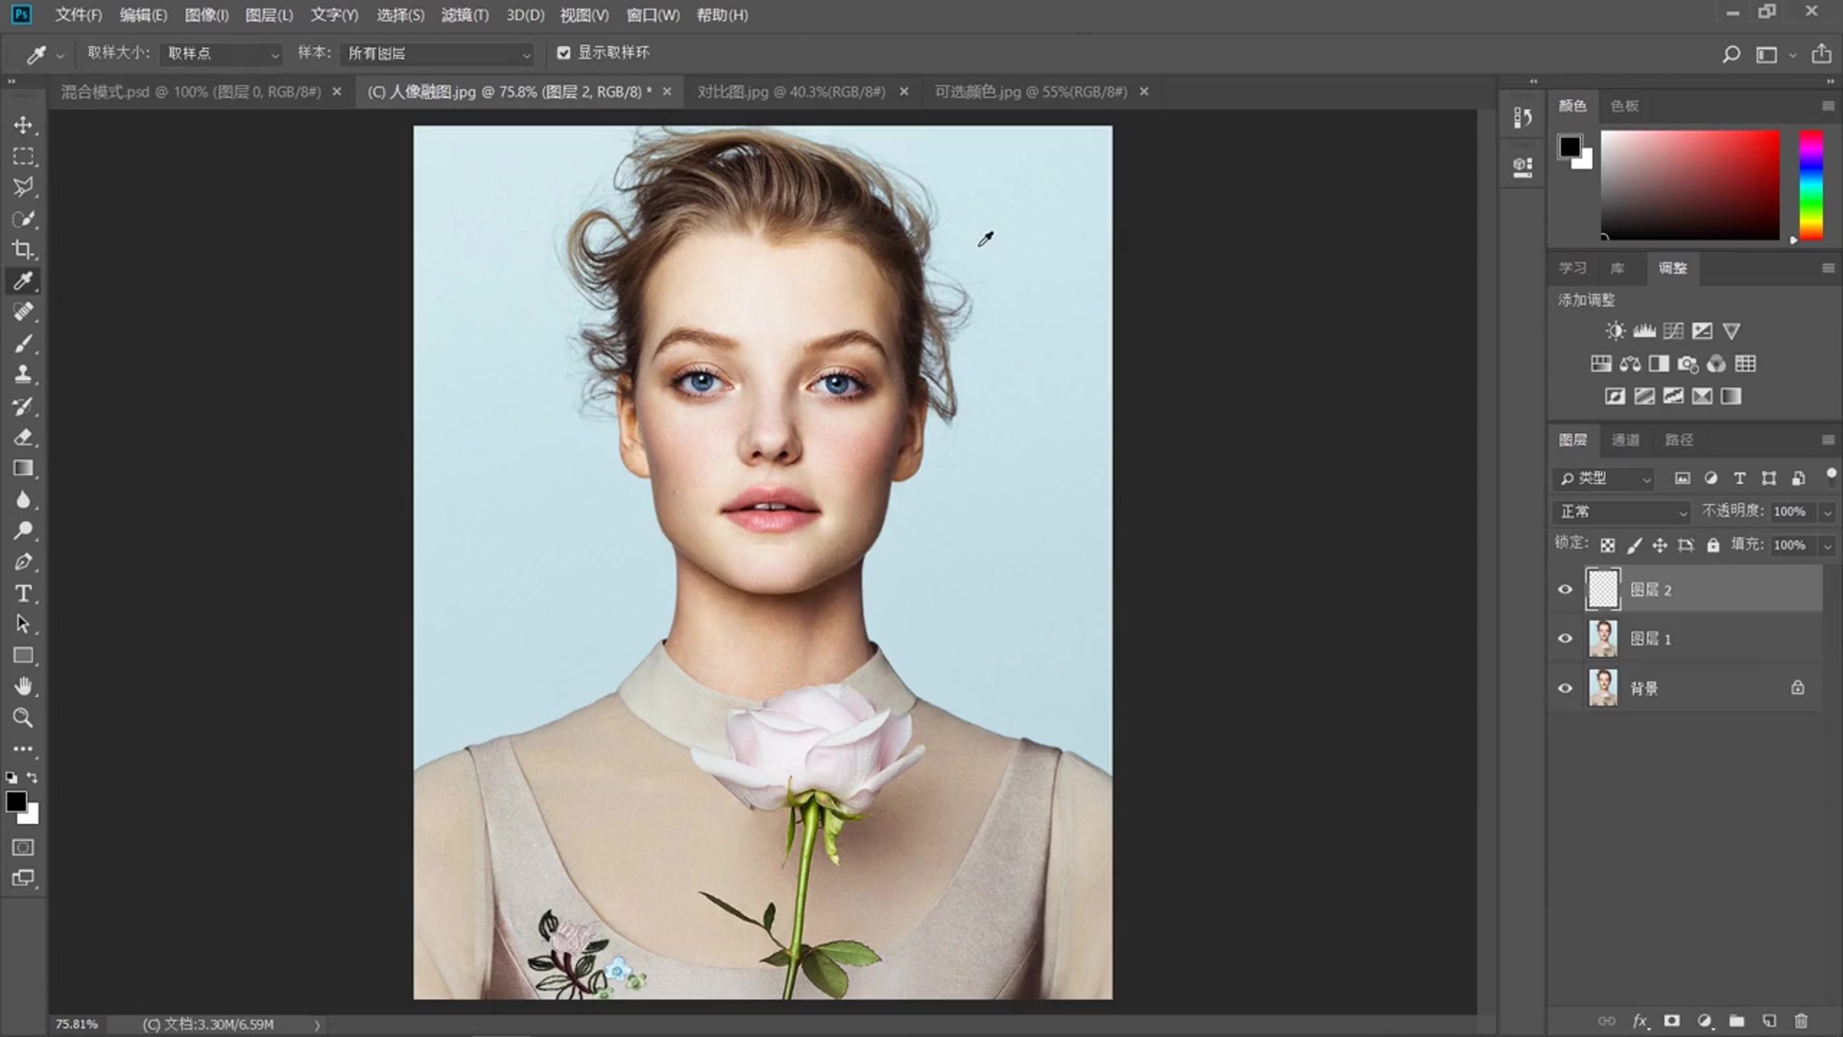
Task: Open the layer blend mode 正常 dropdown
Action: tap(1620, 512)
